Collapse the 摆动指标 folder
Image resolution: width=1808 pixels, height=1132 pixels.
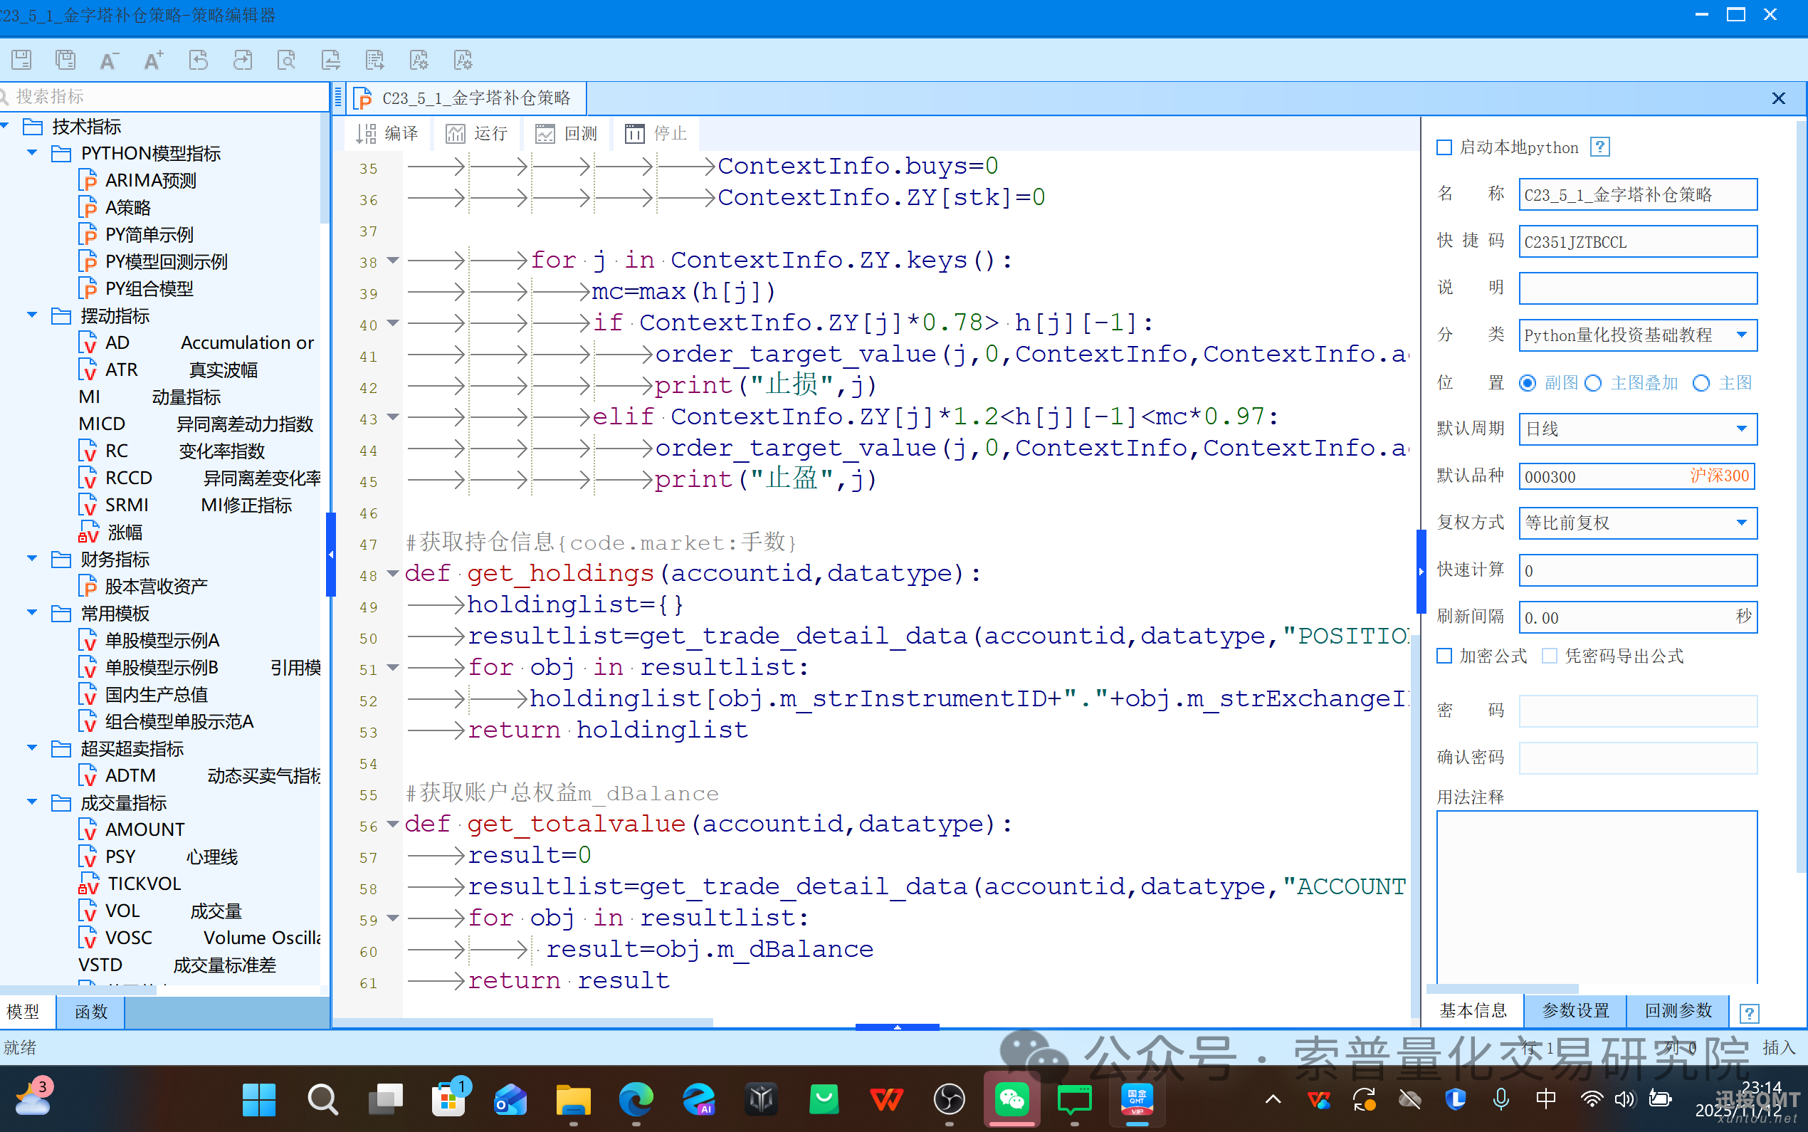(x=32, y=316)
